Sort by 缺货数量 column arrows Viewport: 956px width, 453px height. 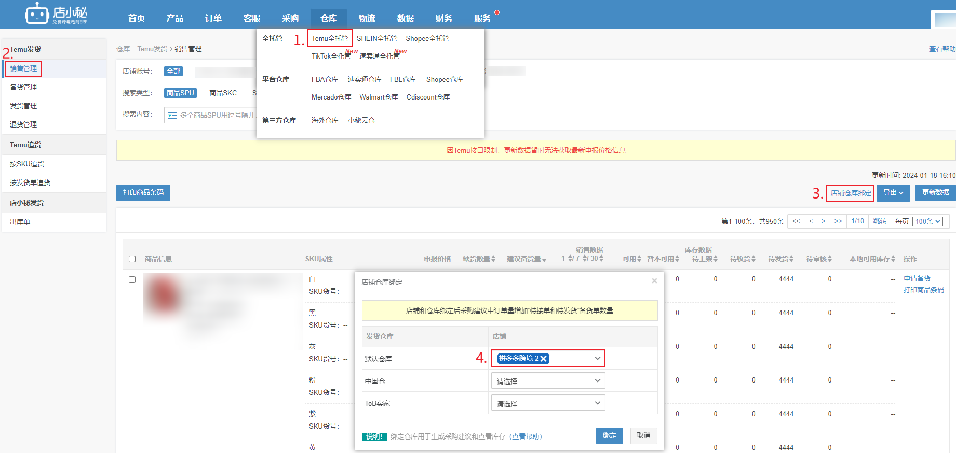493,259
